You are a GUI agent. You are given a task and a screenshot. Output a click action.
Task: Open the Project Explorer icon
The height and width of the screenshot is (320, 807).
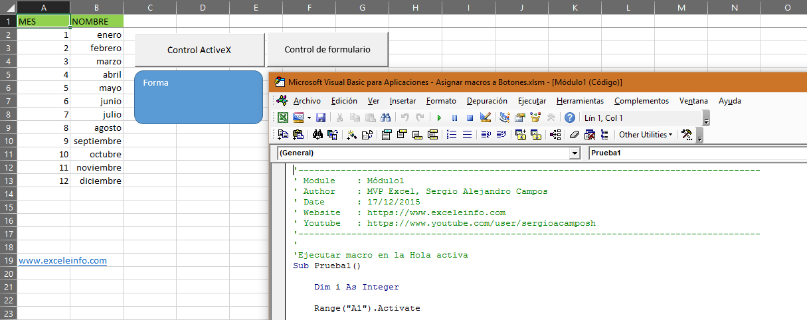pos(504,118)
